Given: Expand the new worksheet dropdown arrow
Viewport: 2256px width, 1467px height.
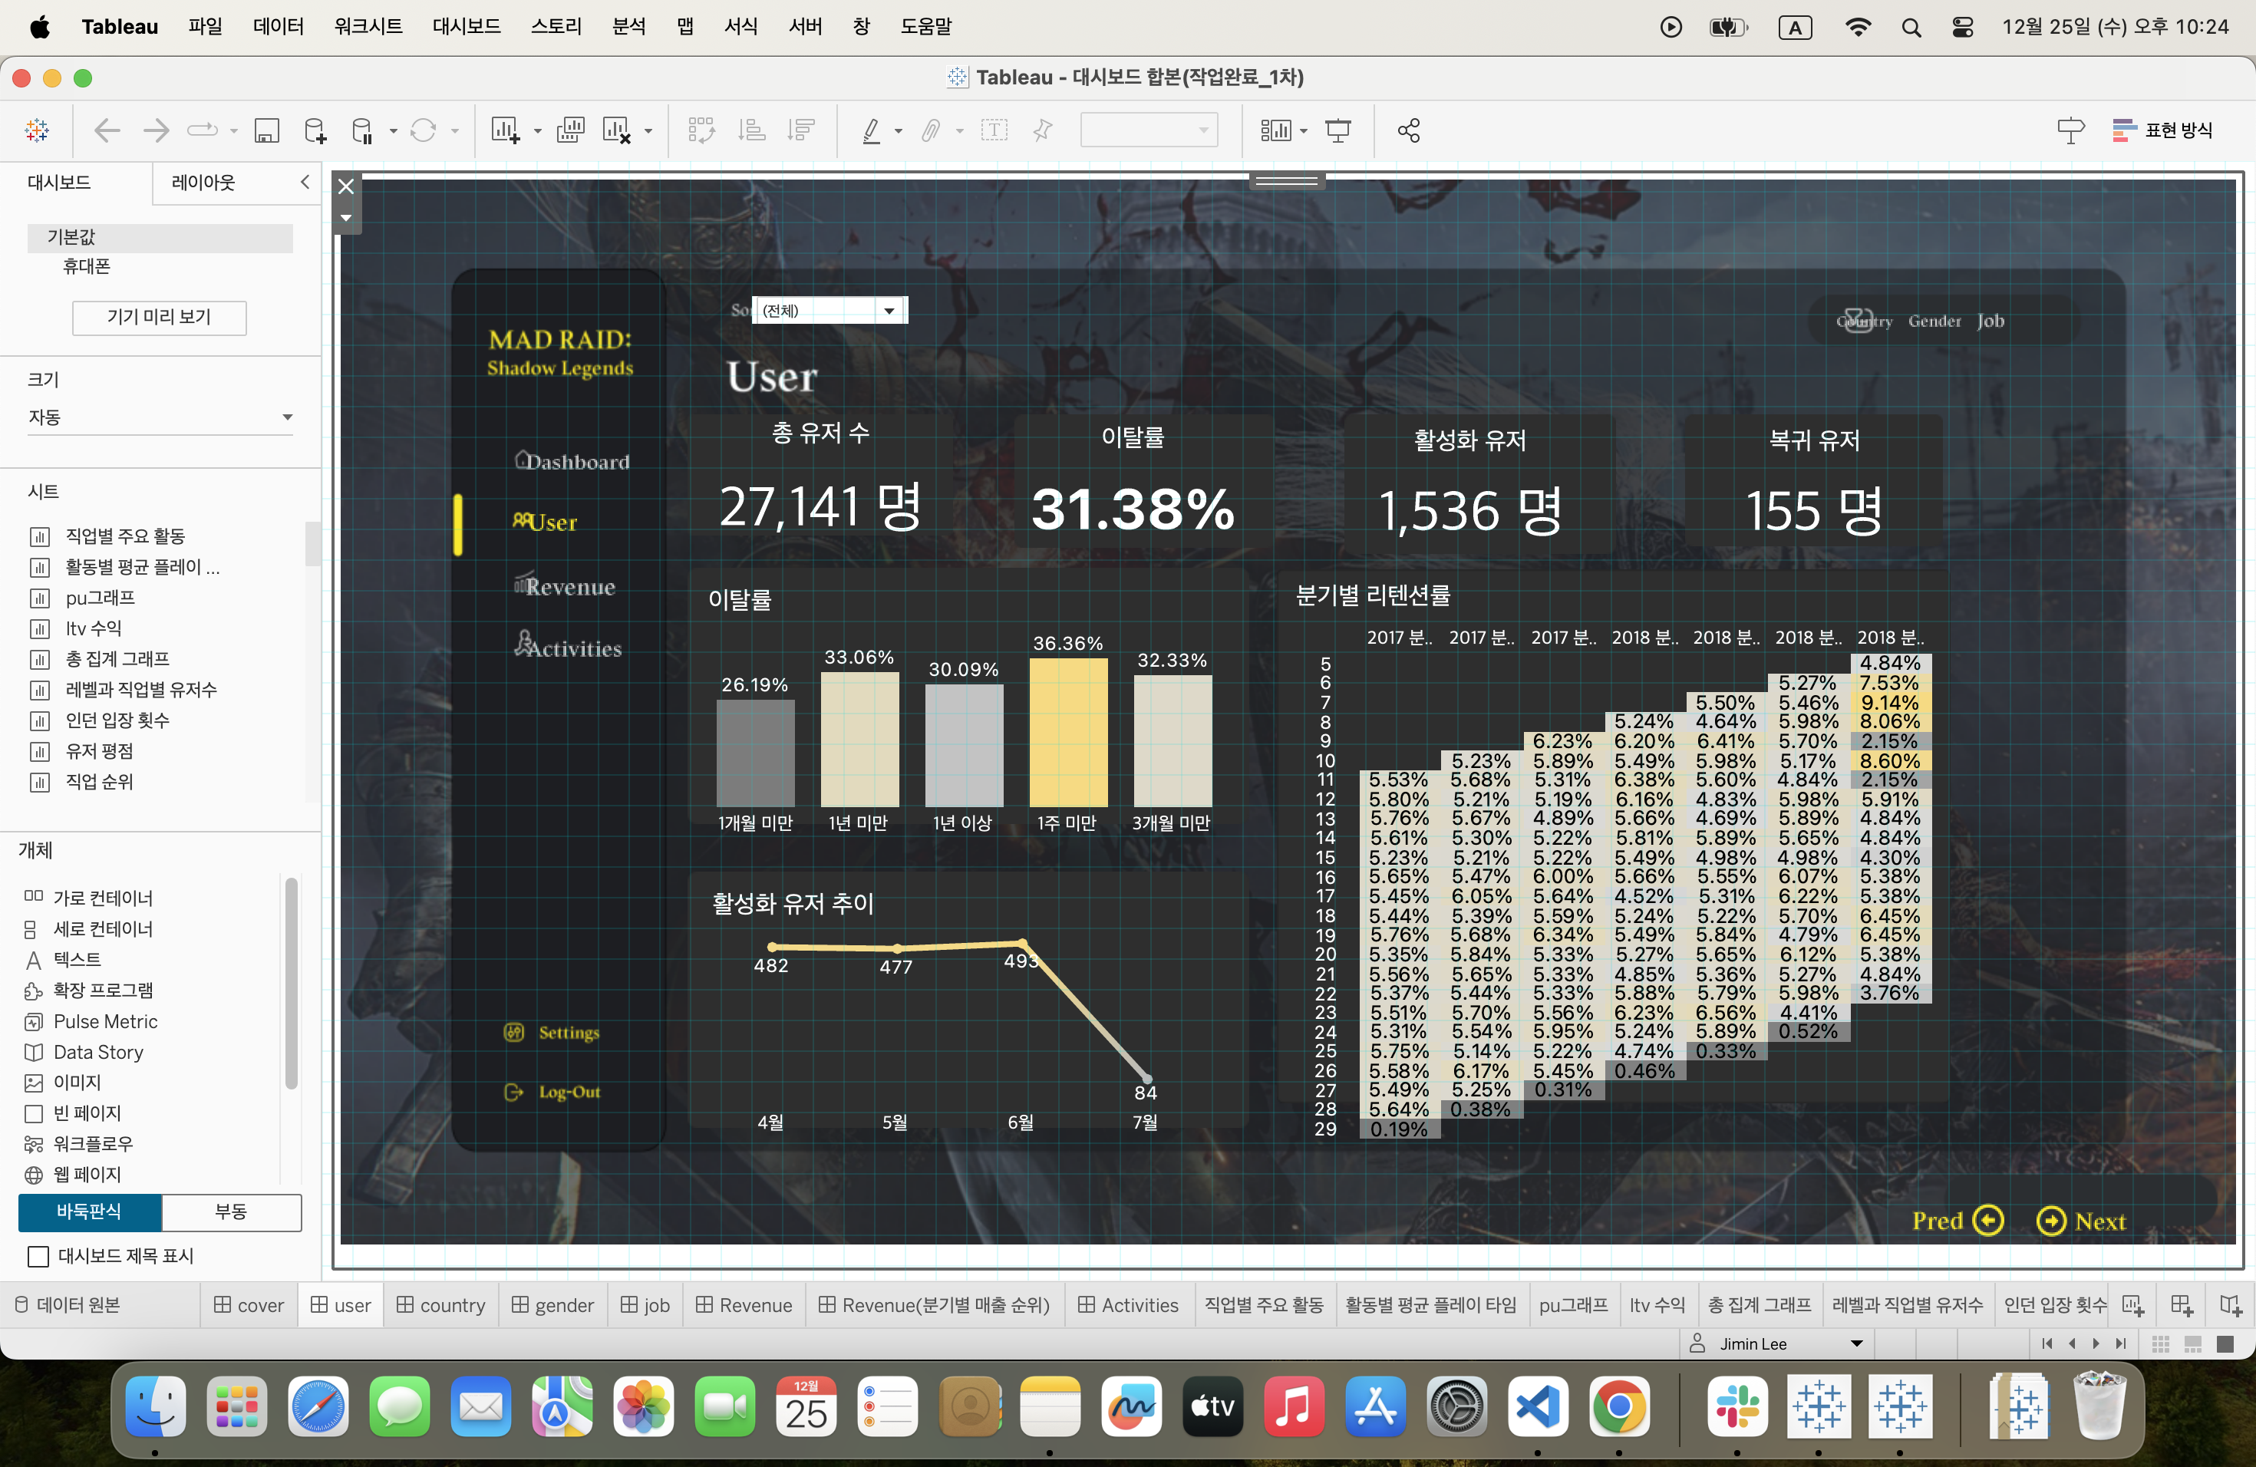Looking at the screenshot, I should [537, 132].
